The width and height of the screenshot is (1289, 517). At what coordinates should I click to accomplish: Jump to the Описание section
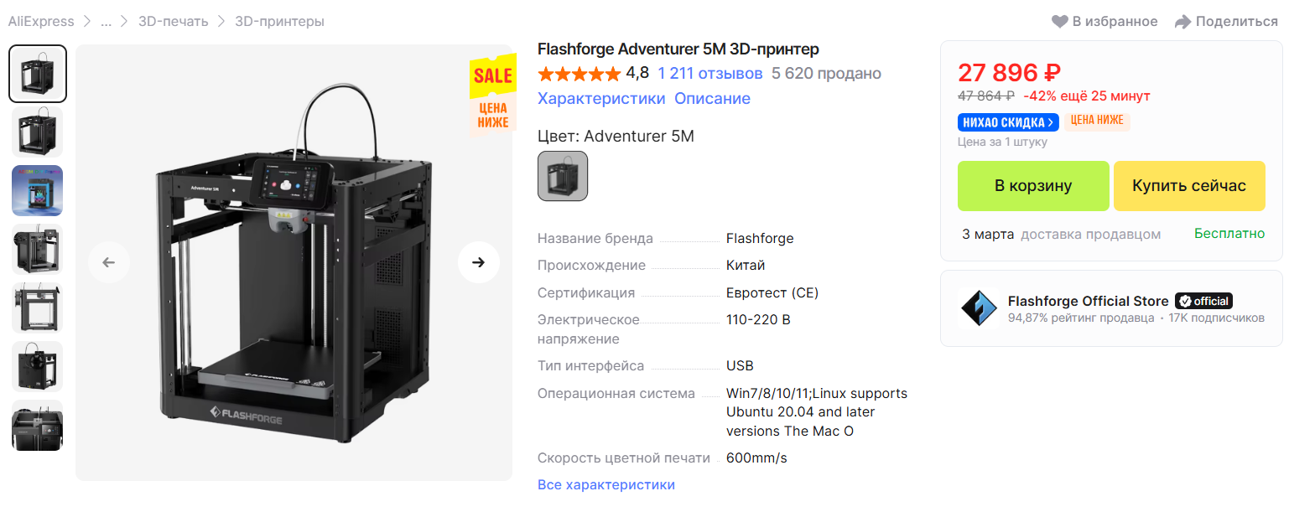[x=712, y=99]
